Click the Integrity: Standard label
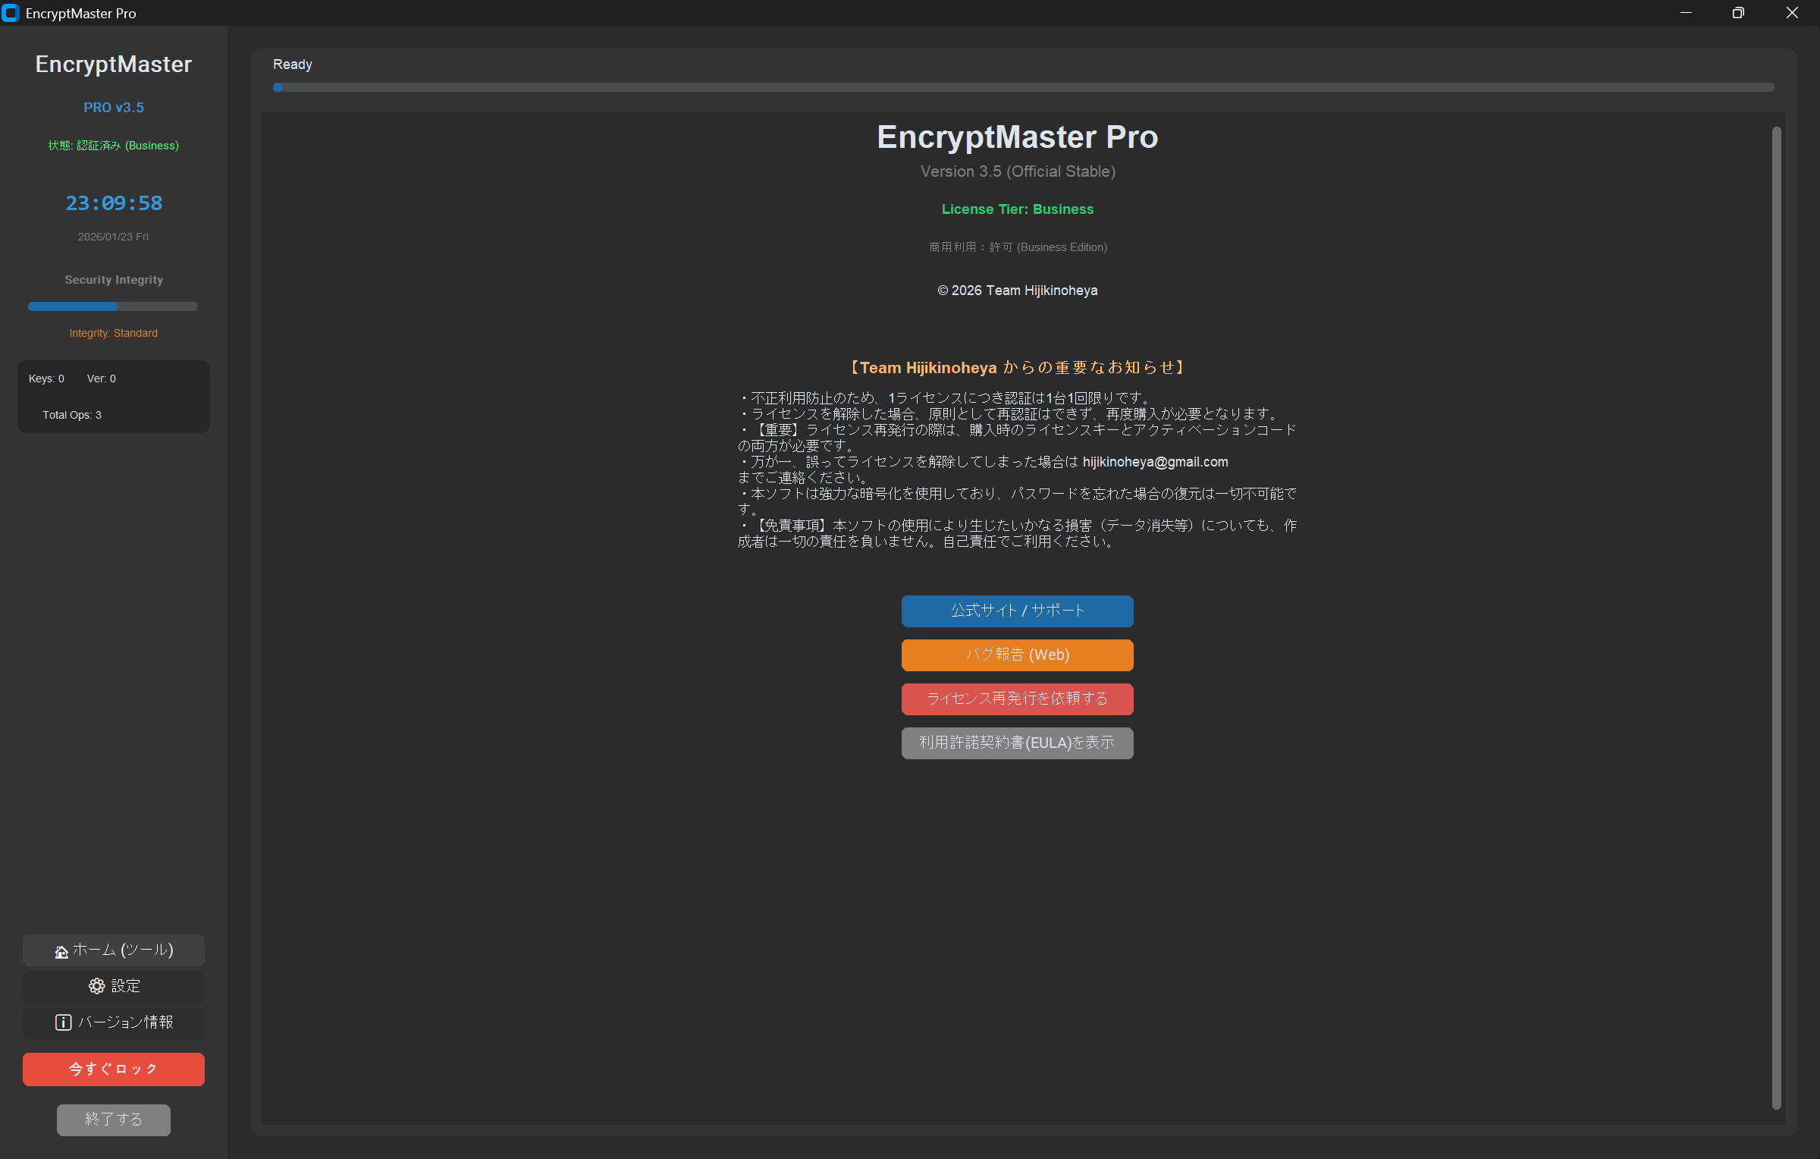 (x=113, y=332)
